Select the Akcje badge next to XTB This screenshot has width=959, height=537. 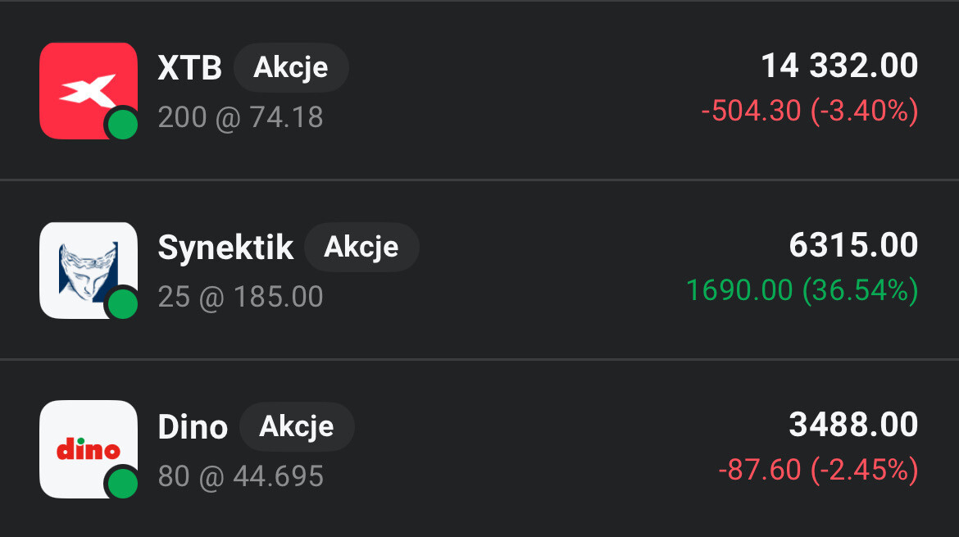click(291, 67)
